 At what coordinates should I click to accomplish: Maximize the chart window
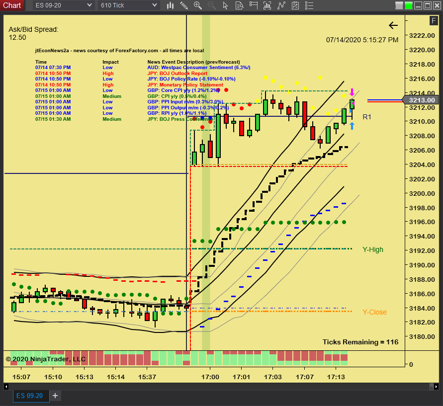428,5
